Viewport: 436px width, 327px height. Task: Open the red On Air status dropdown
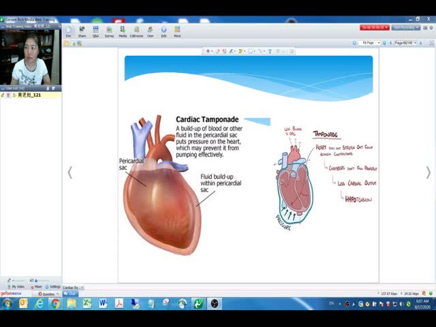point(374,27)
